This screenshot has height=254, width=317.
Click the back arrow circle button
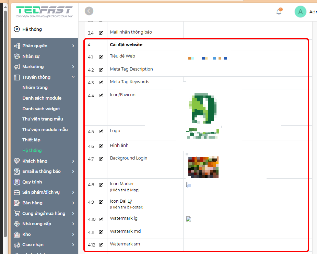point(89,11)
